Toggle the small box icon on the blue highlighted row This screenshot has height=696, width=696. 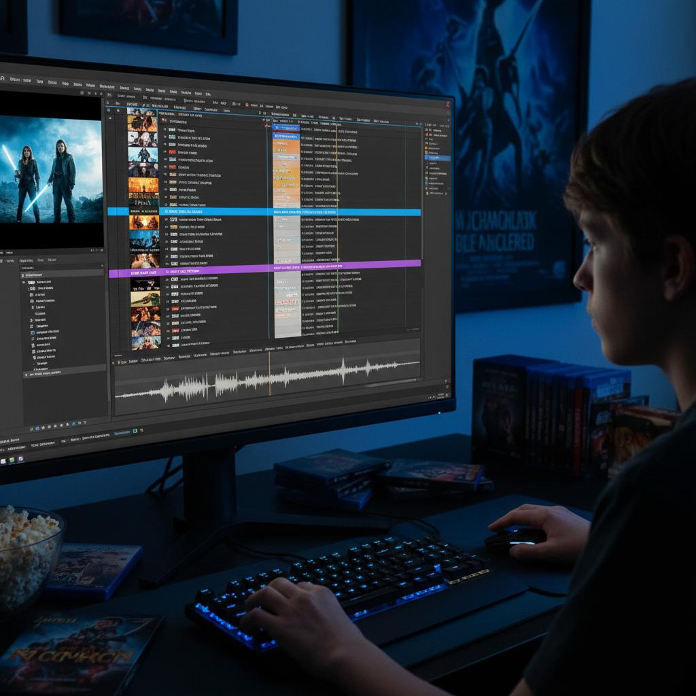(x=165, y=211)
